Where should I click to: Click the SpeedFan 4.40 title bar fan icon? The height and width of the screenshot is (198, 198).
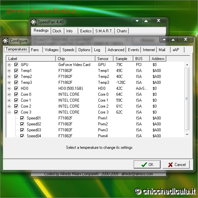click(x=33, y=22)
